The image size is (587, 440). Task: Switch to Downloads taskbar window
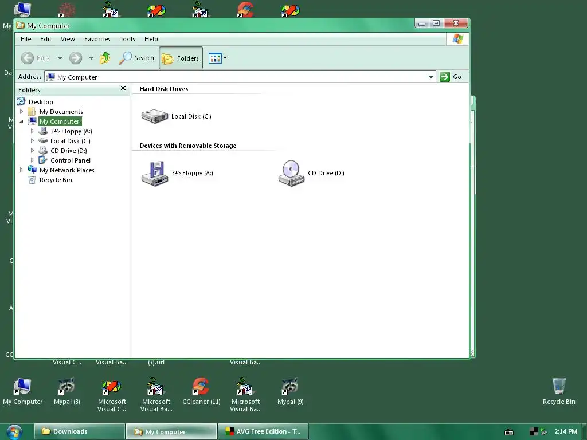pos(79,431)
